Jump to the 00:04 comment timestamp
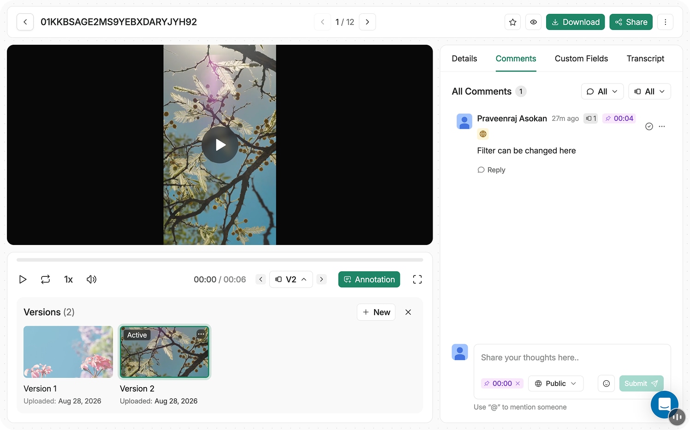Viewport: 690px width, 430px height. point(619,119)
